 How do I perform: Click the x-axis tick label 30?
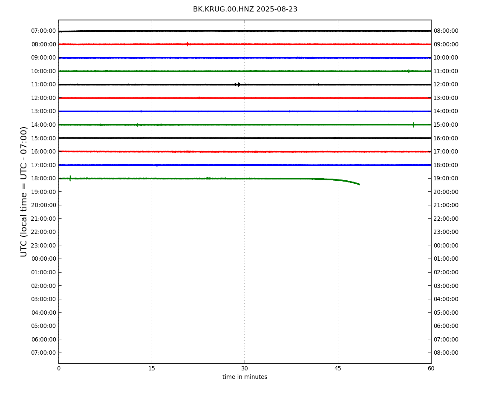(x=245, y=368)
